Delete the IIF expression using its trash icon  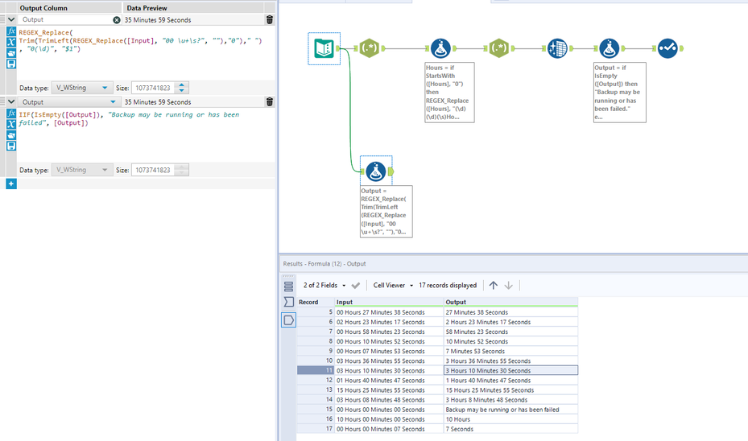270,101
